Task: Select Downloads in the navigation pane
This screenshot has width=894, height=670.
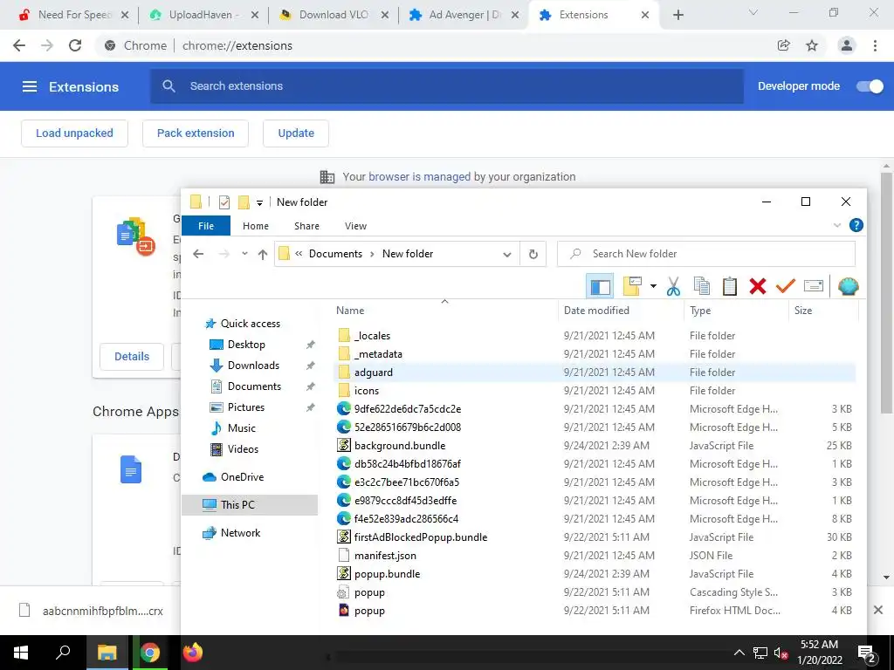Action: pos(253,366)
